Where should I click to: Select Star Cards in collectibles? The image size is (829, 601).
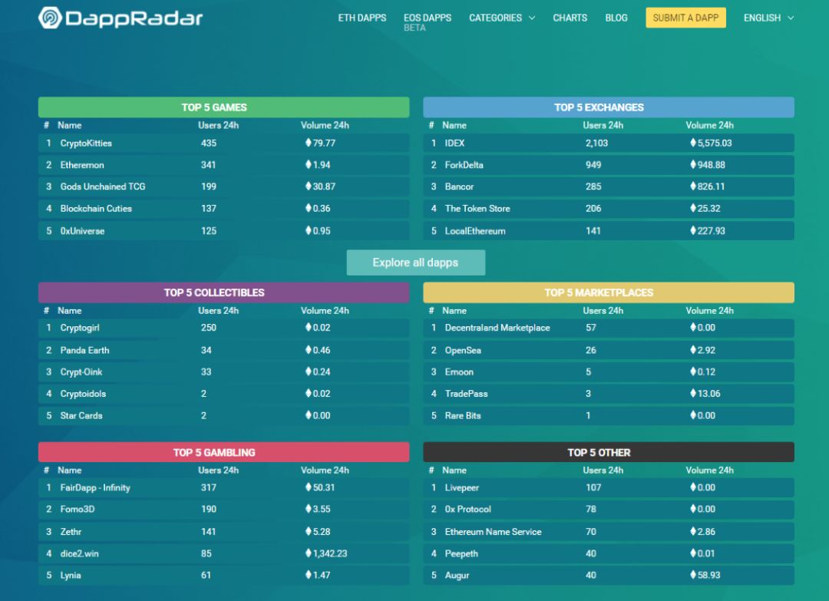(x=81, y=415)
